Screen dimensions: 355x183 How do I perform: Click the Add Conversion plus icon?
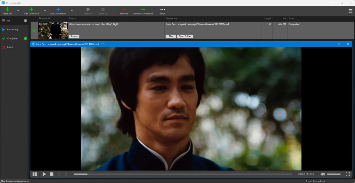coord(58,9)
